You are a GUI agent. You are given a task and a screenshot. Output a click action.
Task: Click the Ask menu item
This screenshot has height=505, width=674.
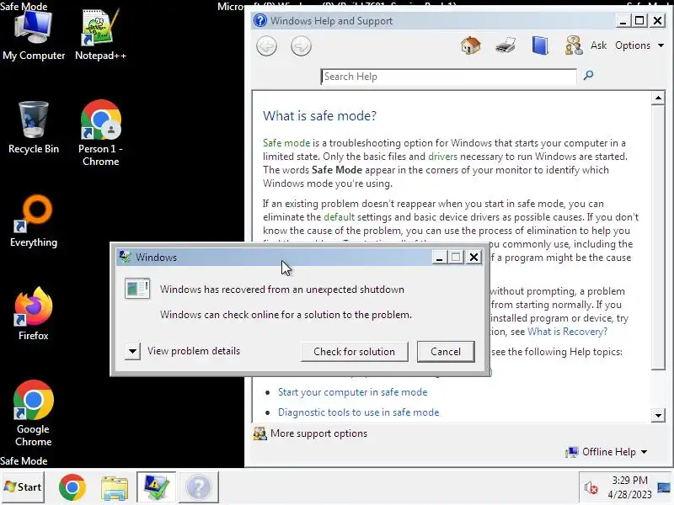[598, 45]
